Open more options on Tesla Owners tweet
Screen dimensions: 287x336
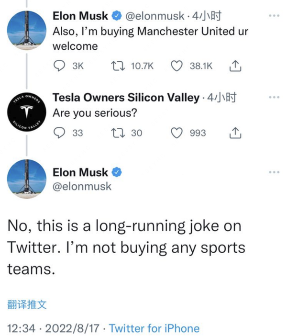(x=274, y=97)
